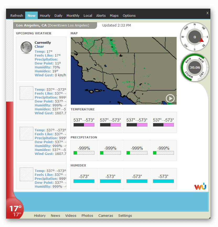Click the cyan Humidex progress bar
Screen dimensions: 218x227
(84, 181)
